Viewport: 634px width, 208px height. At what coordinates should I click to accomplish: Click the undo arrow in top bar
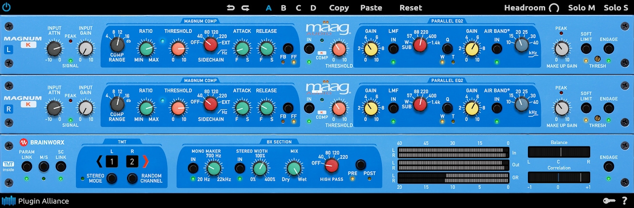coord(231,8)
